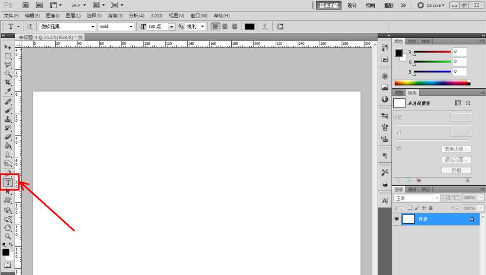Select the Custom Shape tool
The image size is (486, 275).
(8, 200)
